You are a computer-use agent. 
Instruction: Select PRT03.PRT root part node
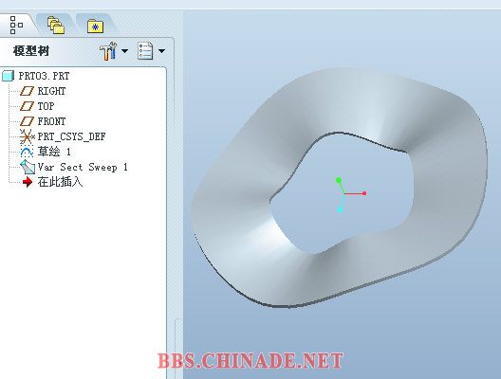(35, 76)
